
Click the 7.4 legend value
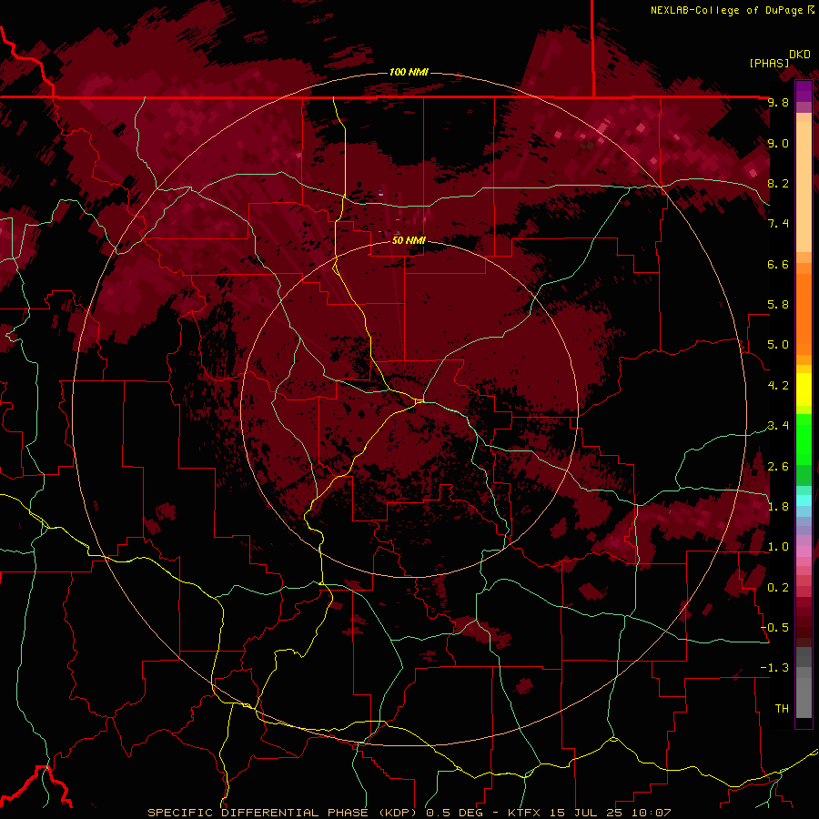(x=778, y=224)
